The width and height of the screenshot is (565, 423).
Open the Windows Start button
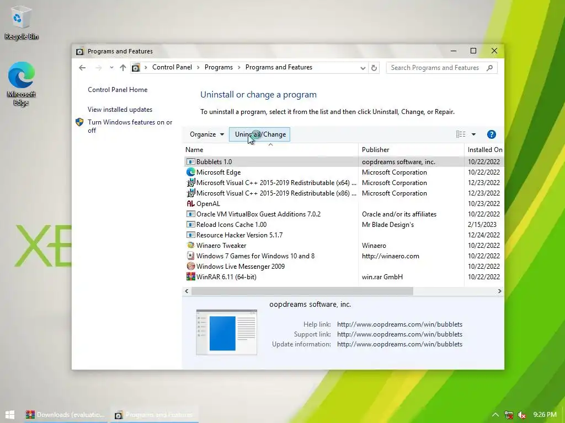(10, 415)
